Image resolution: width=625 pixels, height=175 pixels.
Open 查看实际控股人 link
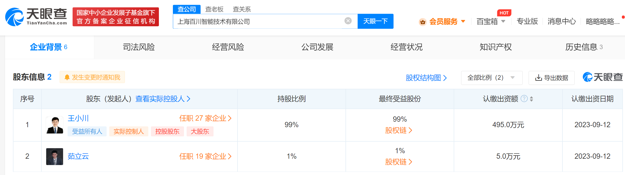point(163,99)
